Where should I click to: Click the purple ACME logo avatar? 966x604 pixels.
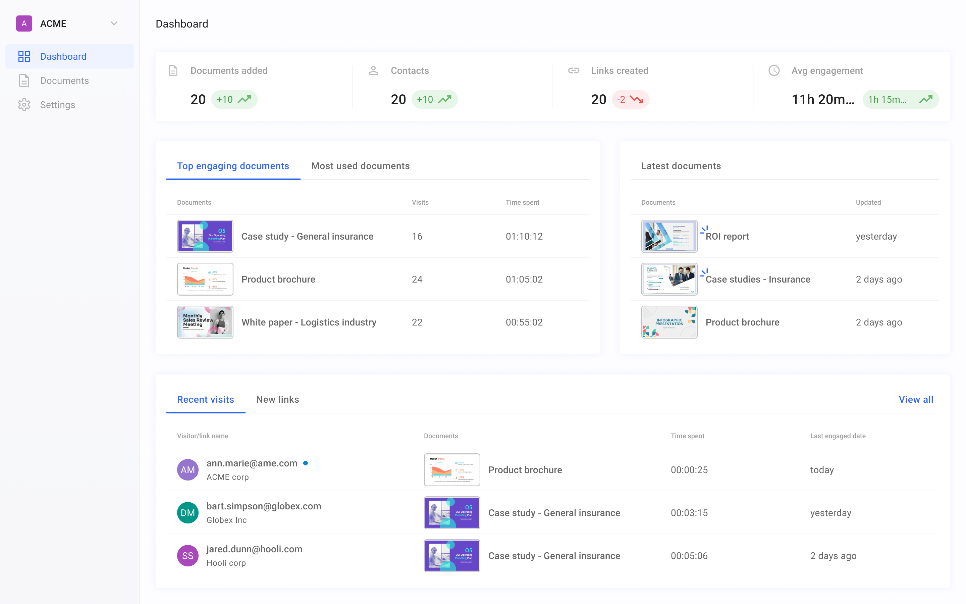pyautogui.click(x=24, y=23)
